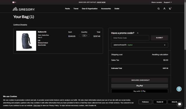The image size is (186, 109).
Task: Collapse the promo code section chevron
Action: point(138,33)
